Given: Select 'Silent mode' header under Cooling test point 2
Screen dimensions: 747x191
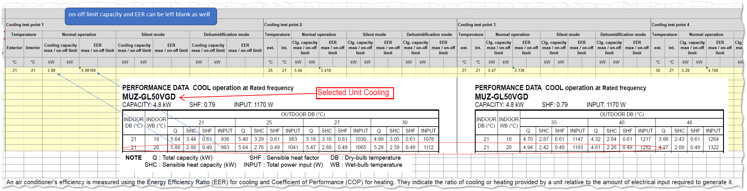Looking at the screenshot, I should tap(374, 34).
